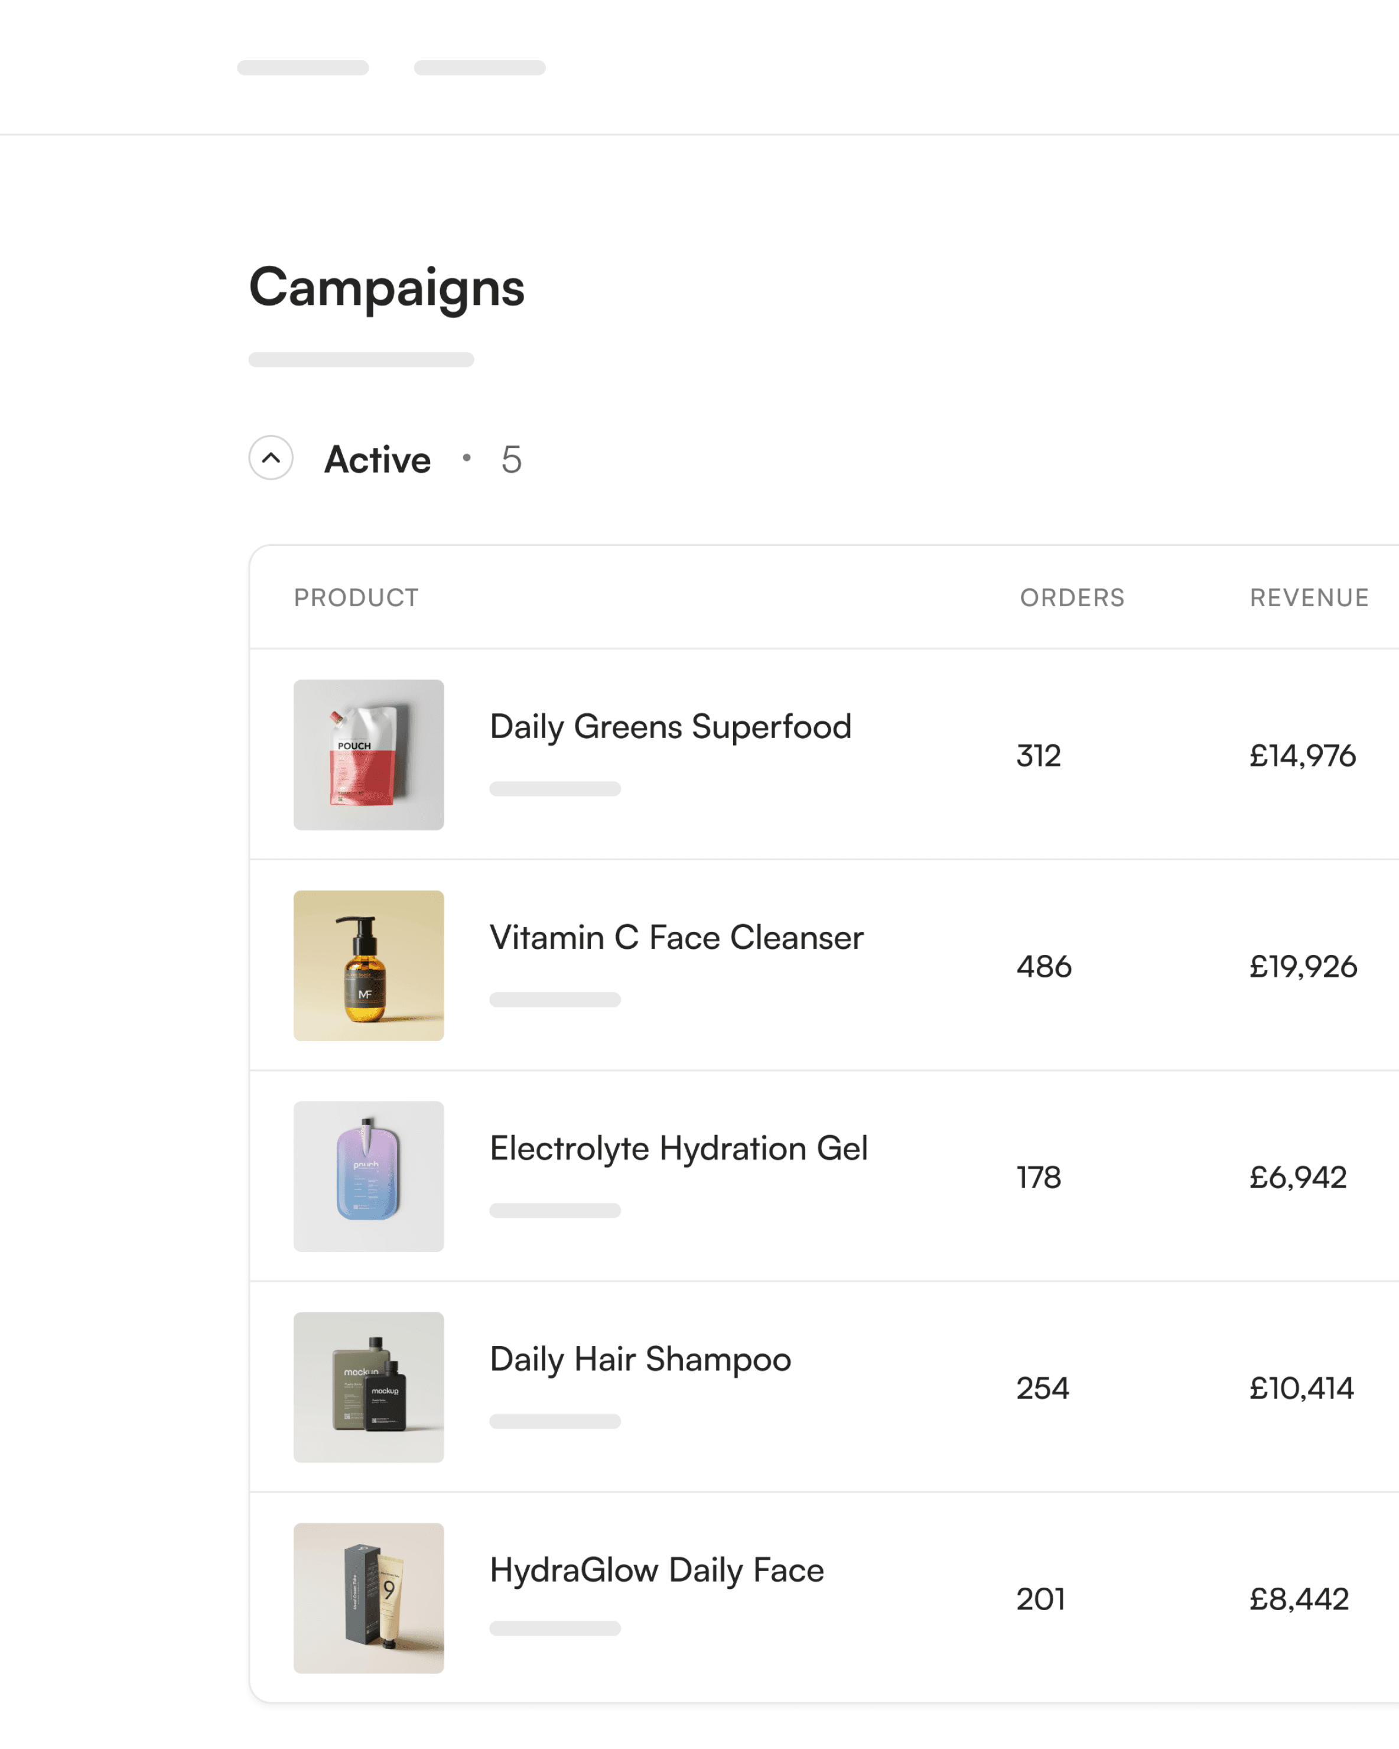Select the second top navigation placeholder tab
This screenshot has height=1749, width=1399.
pos(479,68)
